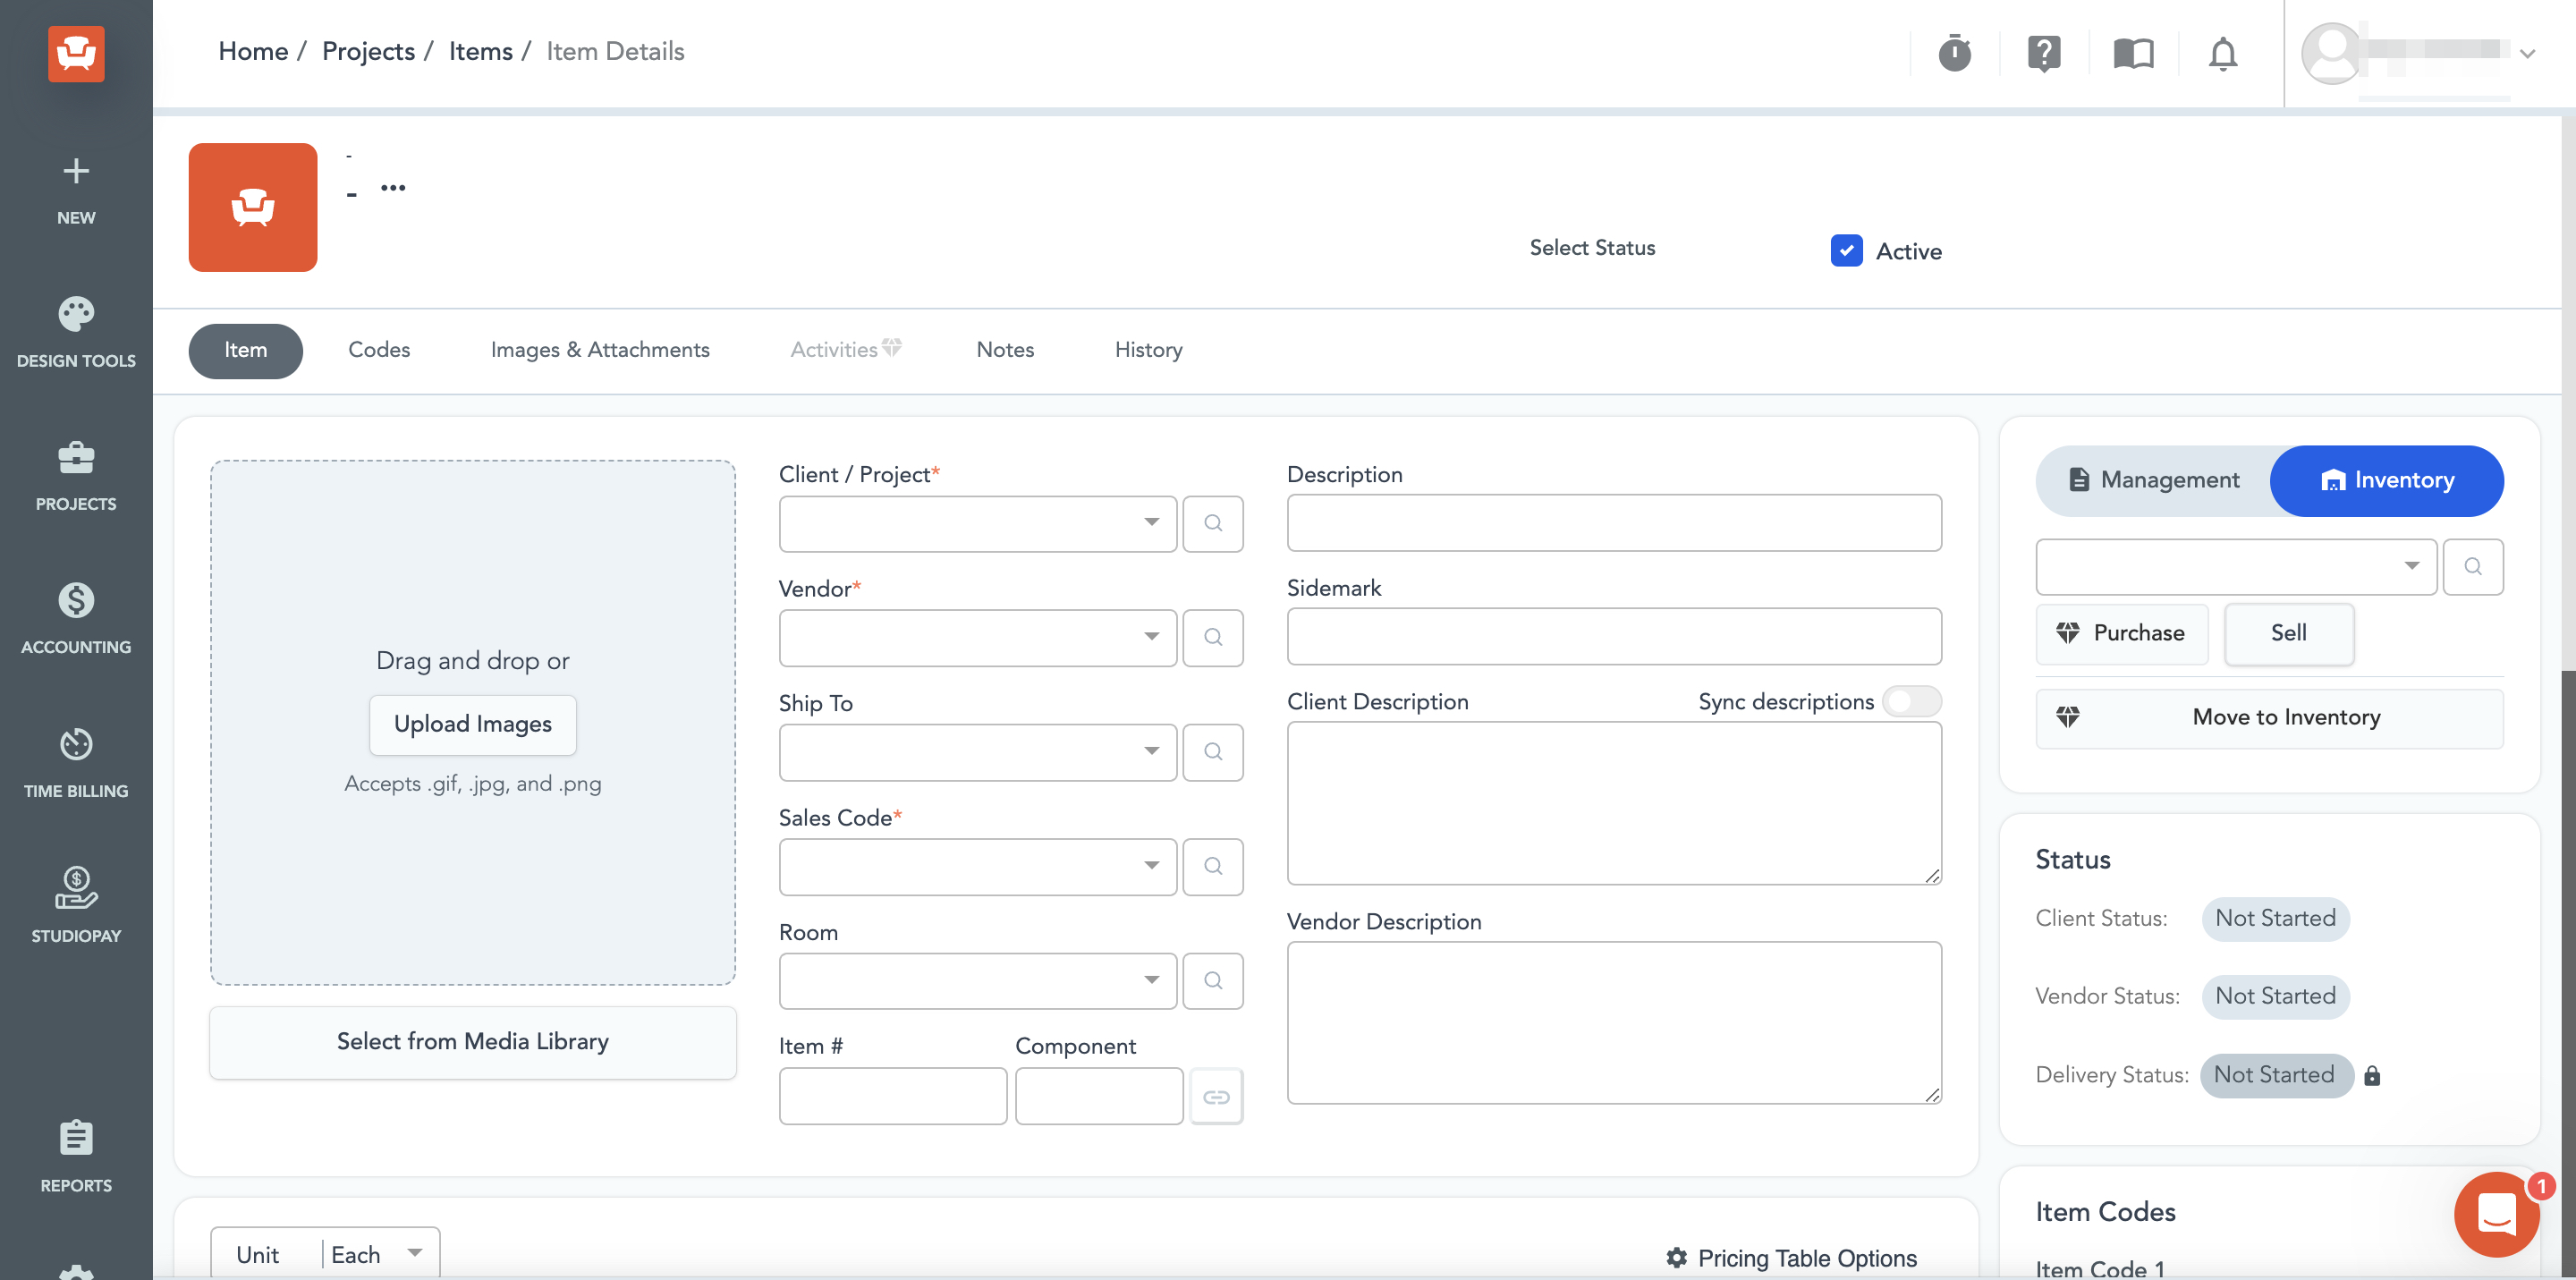Open the help question mark icon
The height and width of the screenshot is (1280, 2576).
coord(2044,53)
